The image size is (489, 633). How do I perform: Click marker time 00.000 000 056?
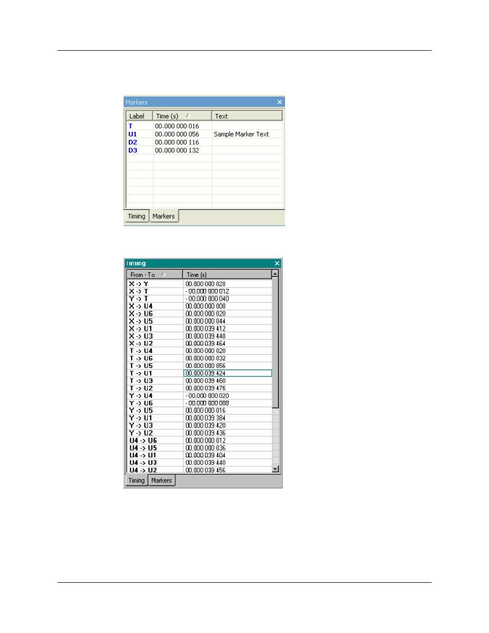[177, 134]
